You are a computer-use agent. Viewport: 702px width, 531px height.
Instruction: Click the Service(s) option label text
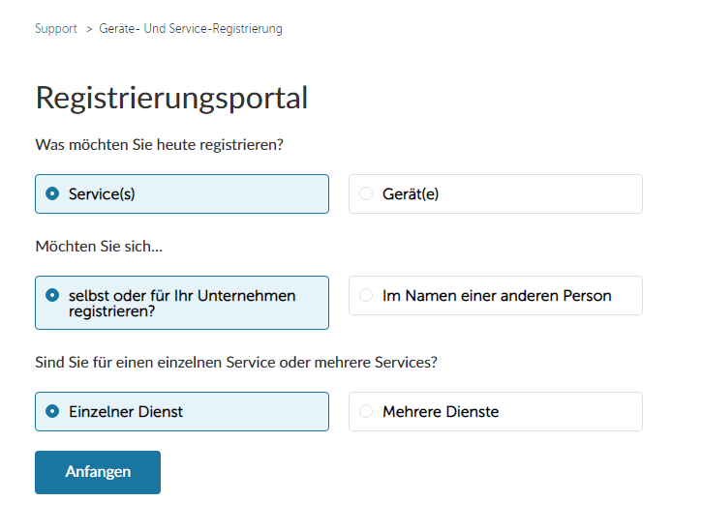pos(102,194)
